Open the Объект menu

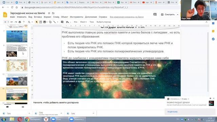pyautogui.click(x=64, y=17)
